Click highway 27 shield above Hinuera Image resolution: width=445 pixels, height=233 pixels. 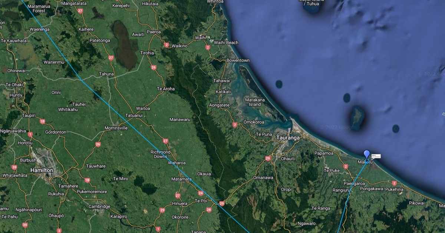(178, 196)
